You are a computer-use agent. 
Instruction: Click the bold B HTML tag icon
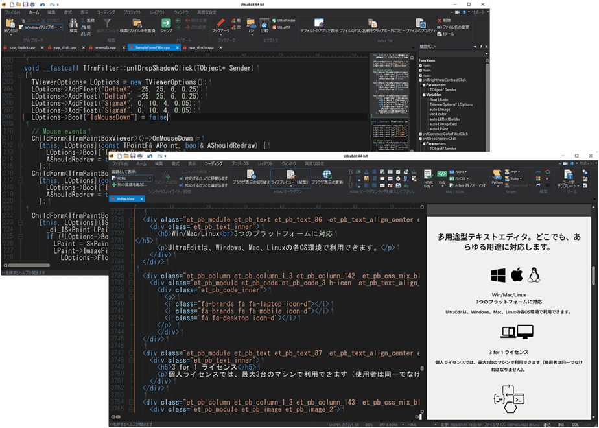coord(351,172)
